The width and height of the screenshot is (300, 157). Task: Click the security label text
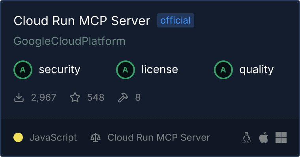(x=59, y=70)
